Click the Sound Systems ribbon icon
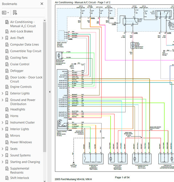Viewport: 174px width, 182px height. [x=7, y=155]
